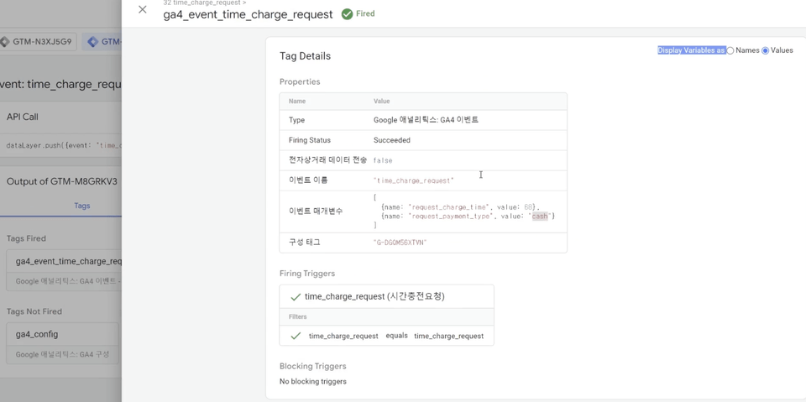Click the highlighted cash parameter value
Image resolution: width=806 pixels, height=402 pixels.
point(540,217)
